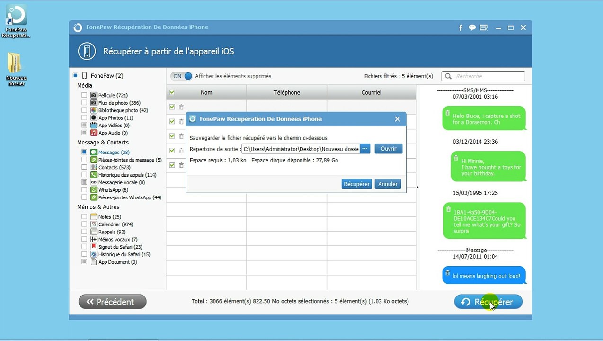Click the Pellicule camera icon
Image resolution: width=603 pixels, height=341 pixels.
point(94,95)
